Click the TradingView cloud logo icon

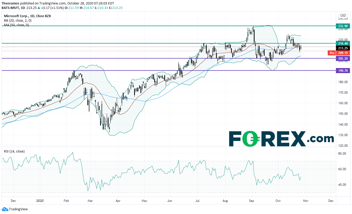tap(4, 209)
